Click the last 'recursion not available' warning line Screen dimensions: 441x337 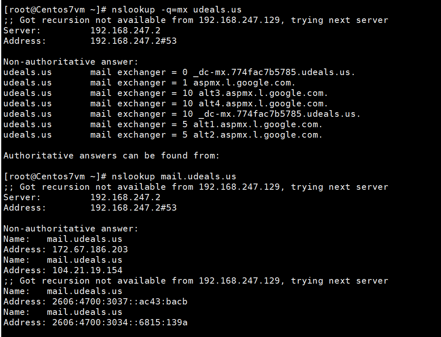coord(196,281)
